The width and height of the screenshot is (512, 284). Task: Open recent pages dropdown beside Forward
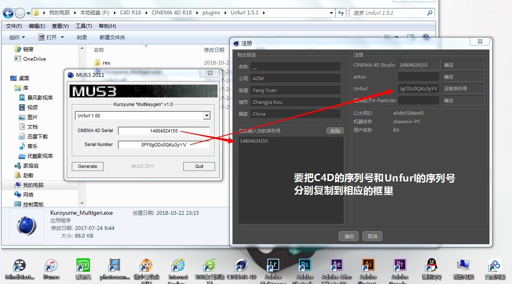tap(29, 14)
